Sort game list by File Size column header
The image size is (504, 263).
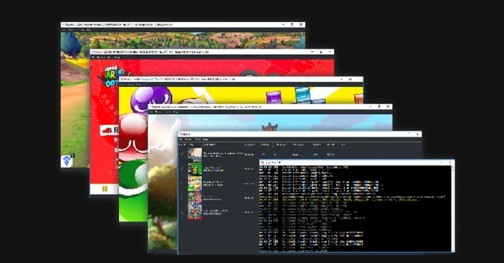pyautogui.click(x=330, y=144)
